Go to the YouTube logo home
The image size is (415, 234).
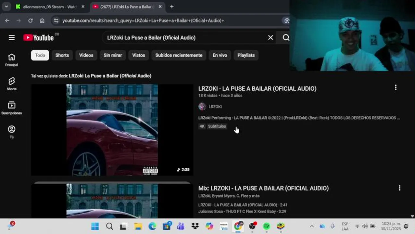click(38, 38)
